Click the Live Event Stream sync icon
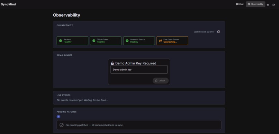 [x=160, y=41]
